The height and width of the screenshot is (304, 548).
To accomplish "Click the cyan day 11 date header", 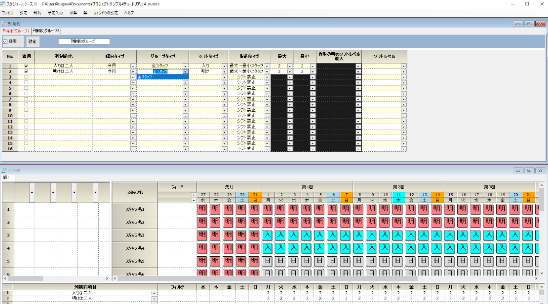I will (398, 195).
